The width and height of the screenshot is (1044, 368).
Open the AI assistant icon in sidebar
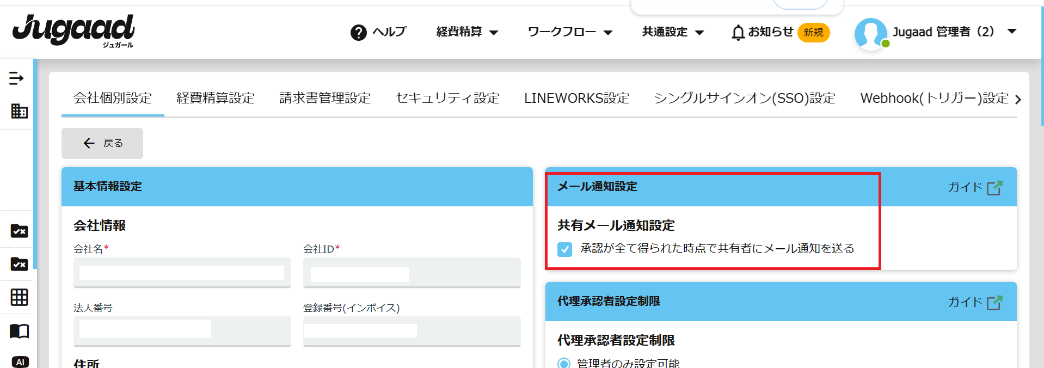click(x=20, y=361)
